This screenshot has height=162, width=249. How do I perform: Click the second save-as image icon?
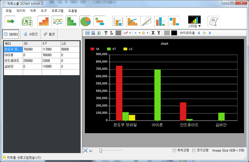(x=93, y=33)
